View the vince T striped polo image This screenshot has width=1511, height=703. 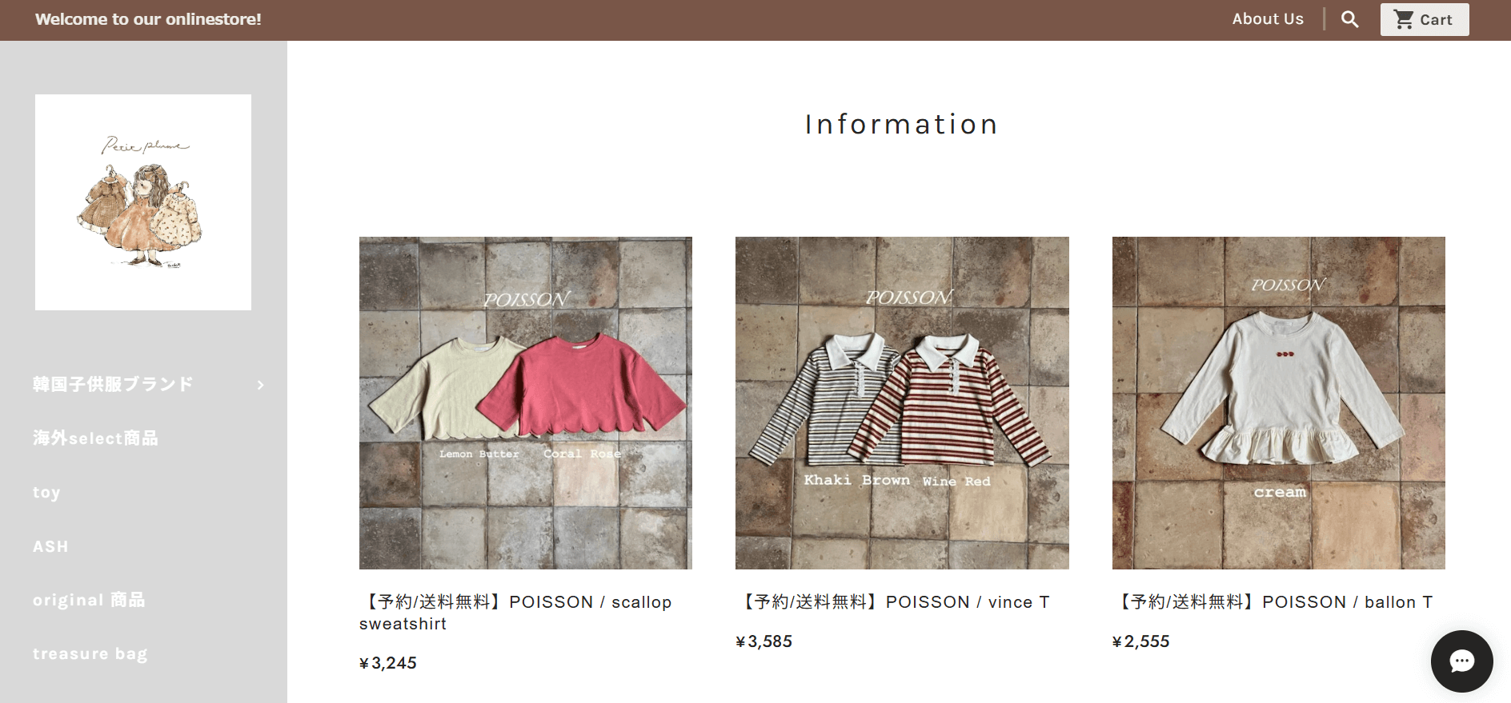click(902, 403)
